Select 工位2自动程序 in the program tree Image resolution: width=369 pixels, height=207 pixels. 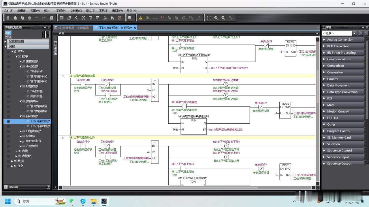[40, 126]
